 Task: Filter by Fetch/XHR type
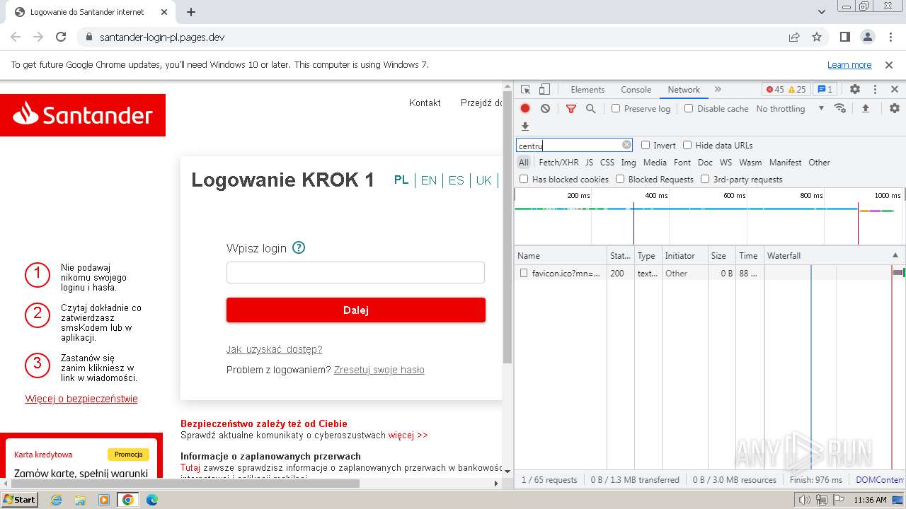pyautogui.click(x=558, y=162)
